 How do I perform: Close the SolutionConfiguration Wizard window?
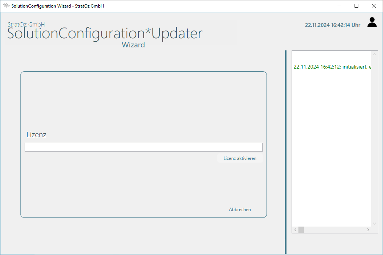374,6
